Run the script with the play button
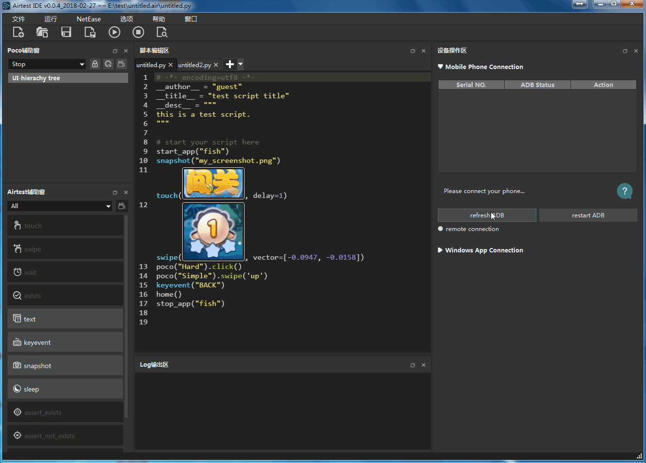646x463 pixels. coord(114,32)
